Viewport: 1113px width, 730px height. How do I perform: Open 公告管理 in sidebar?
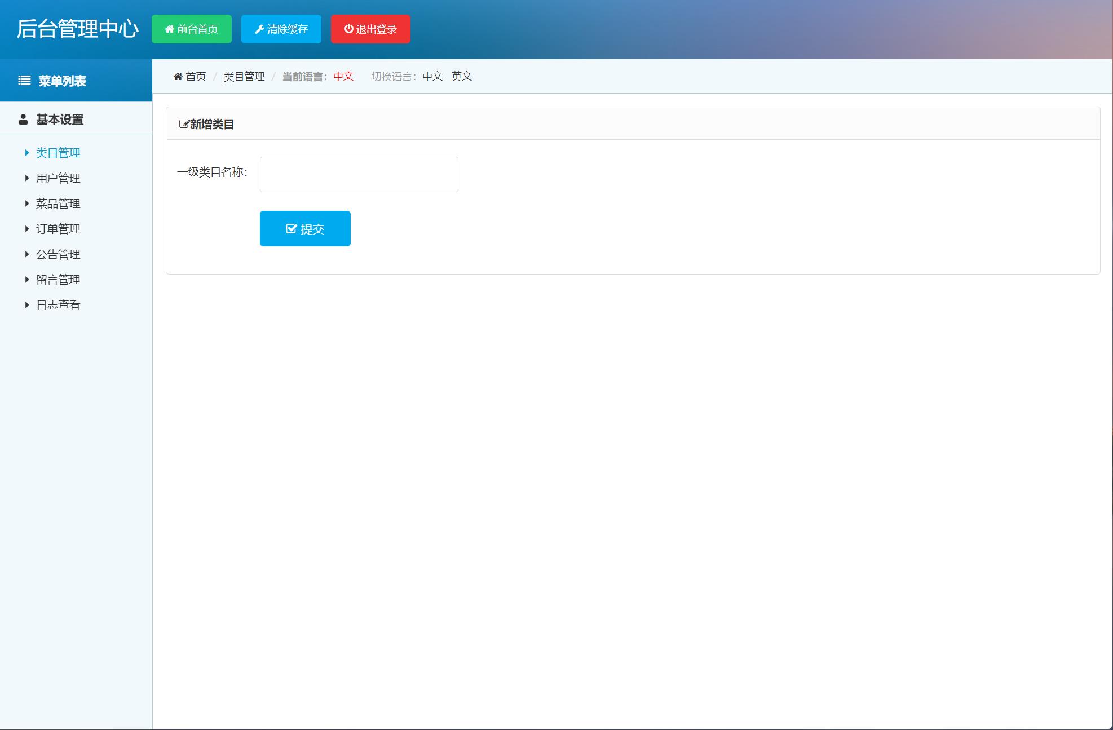[x=58, y=254]
